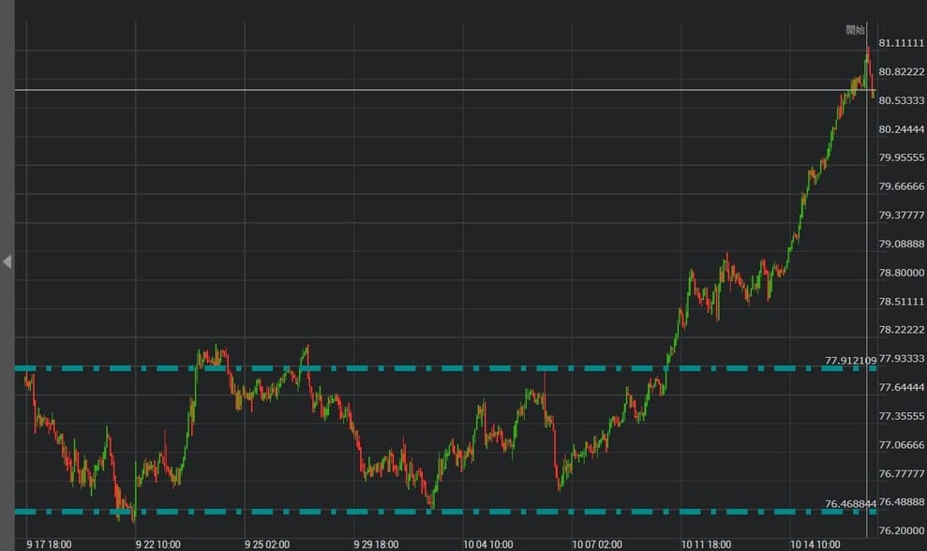927x551 pixels.
Task: Click time axis label 10 07 02:00
Action: pyautogui.click(x=596, y=544)
